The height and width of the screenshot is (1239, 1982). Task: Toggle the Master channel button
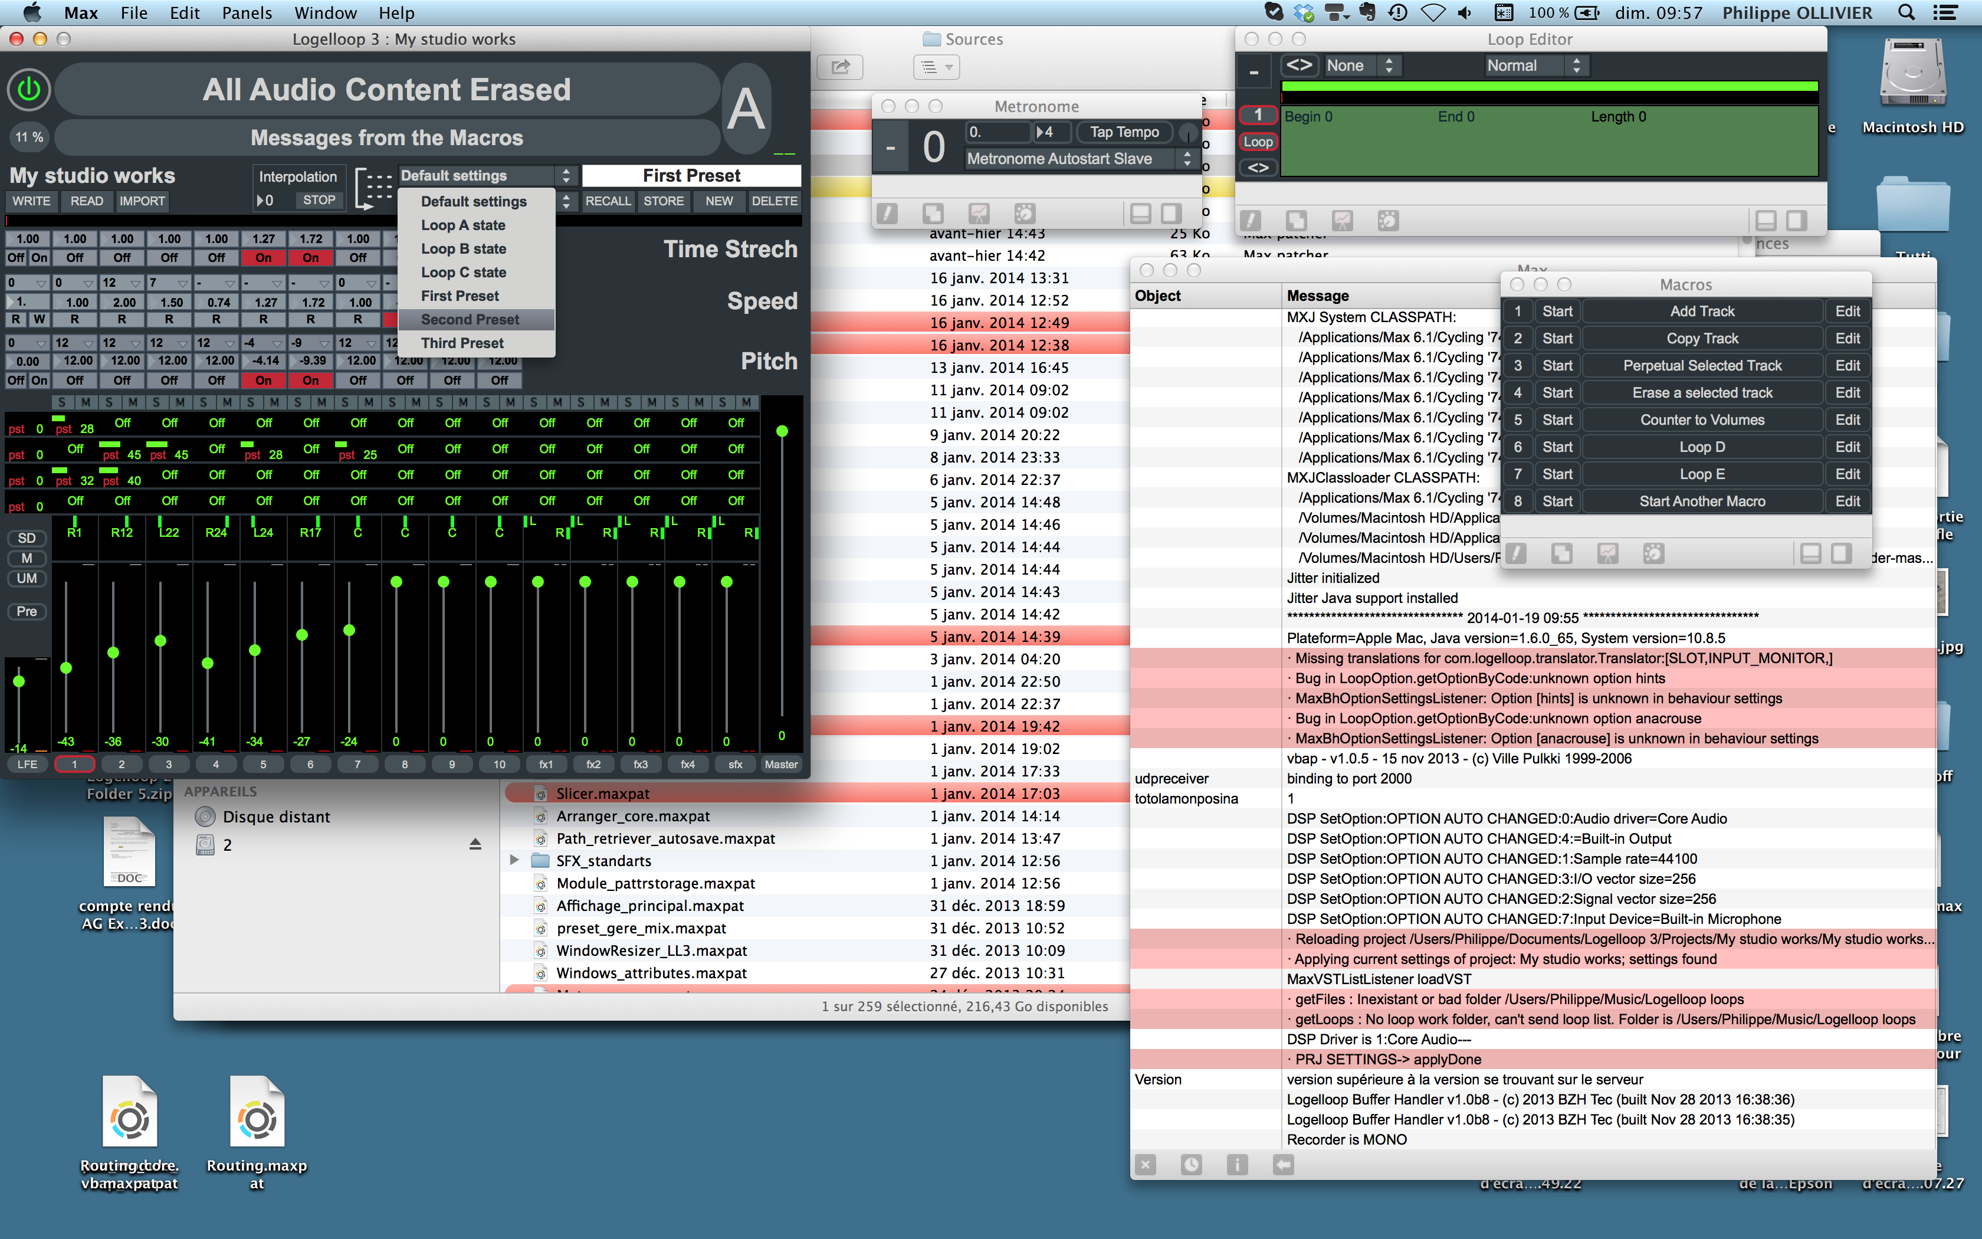782,765
